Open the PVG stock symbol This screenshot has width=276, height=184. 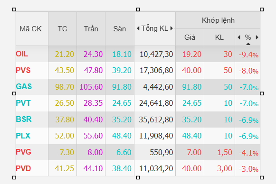click(x=24, y=152)
